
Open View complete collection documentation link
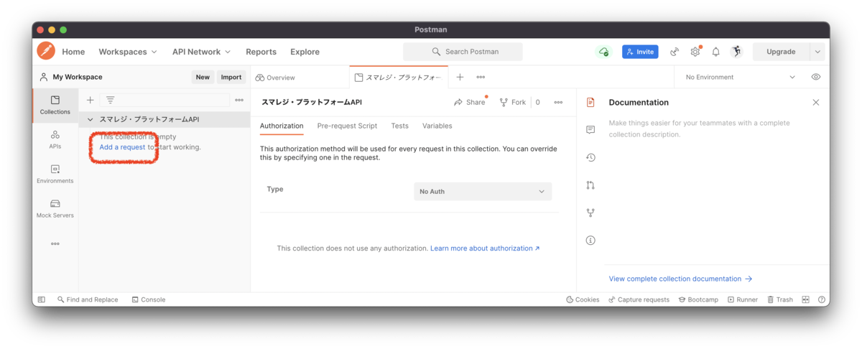[680, 279]
